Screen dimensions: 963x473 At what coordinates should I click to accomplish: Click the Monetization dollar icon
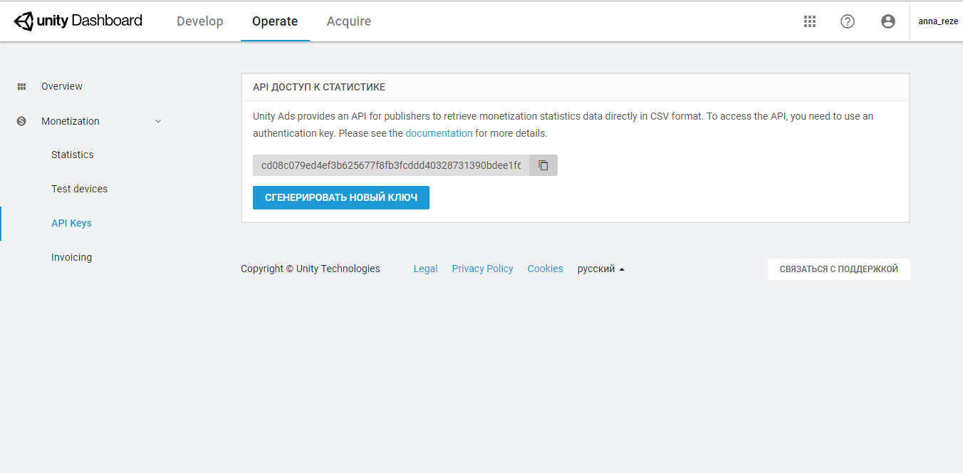pyautogui.click(x=21, y=121)
